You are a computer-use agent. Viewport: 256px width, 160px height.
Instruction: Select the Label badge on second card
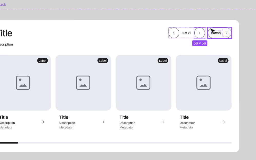click(103, 61)
